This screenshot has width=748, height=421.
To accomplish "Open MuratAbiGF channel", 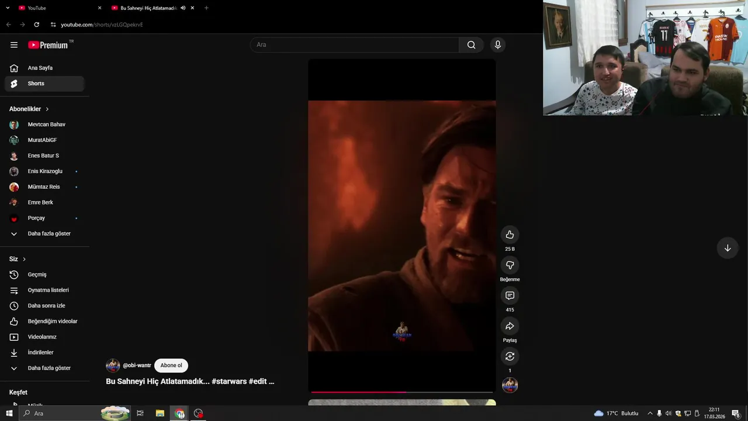I will pyautogui.click(x=44, y=140).
